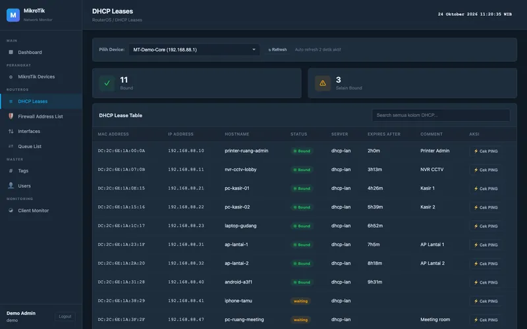Click the STATUS column header
This screenshot has height=329, width=527.
coord(299,134)
